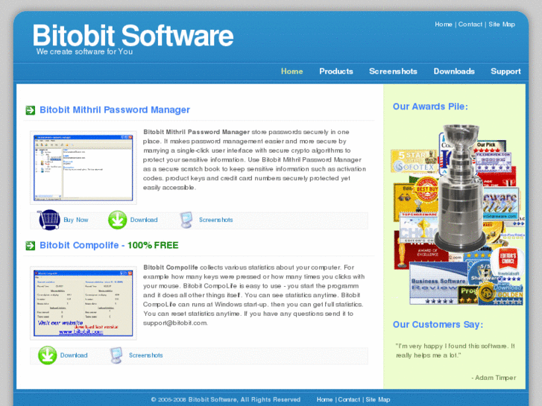This screenshot has width=542, height=406.
Task: Click Home link in the footer
Action: tap(324, 399)
